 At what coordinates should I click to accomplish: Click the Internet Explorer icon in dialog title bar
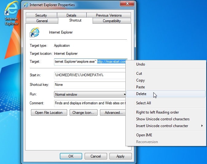point(26,5)
